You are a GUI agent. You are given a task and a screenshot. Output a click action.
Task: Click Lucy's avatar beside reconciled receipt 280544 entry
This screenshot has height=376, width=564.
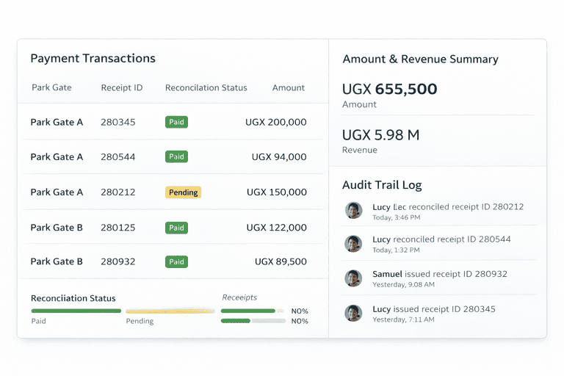(354, 244)
